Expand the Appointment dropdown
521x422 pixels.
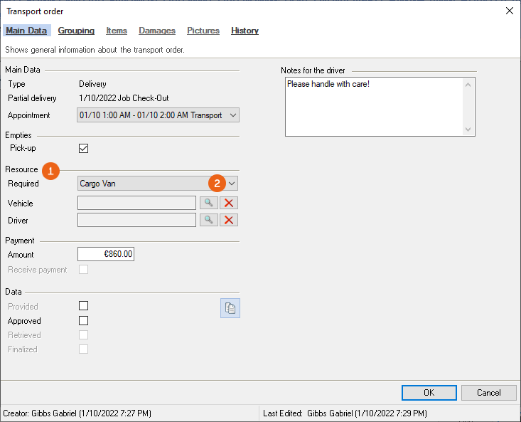click(233, 115)
